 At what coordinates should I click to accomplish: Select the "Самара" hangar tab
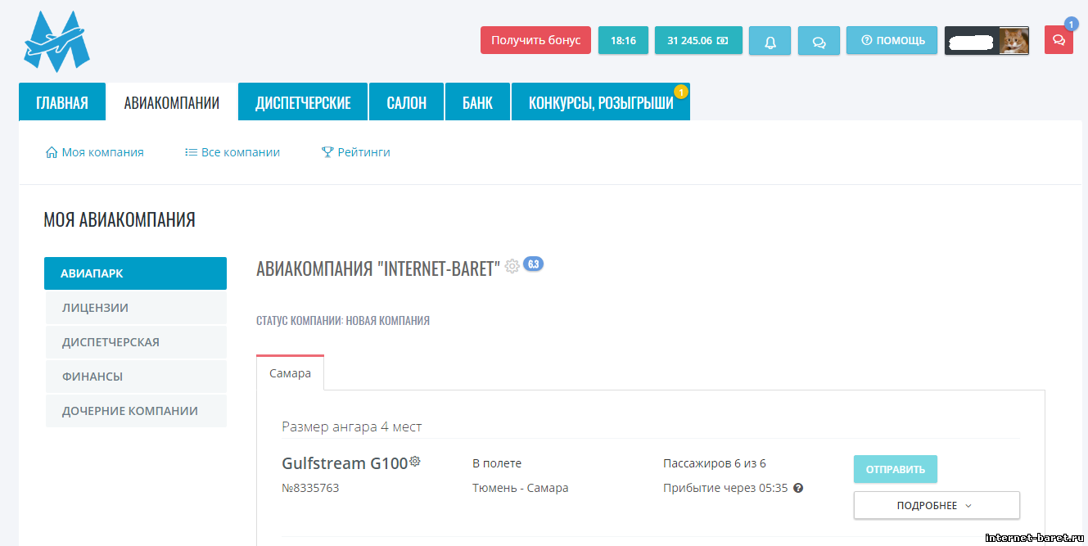[290, 372]
